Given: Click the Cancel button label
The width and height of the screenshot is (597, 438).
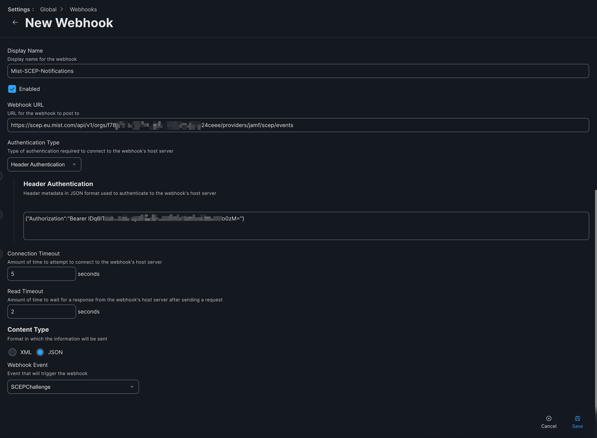Looking at the screenshot, I should click(549, 426).
